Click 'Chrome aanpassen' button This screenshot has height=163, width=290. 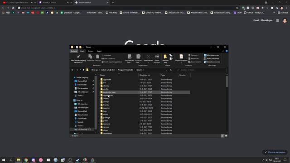(x=275, y=152)
